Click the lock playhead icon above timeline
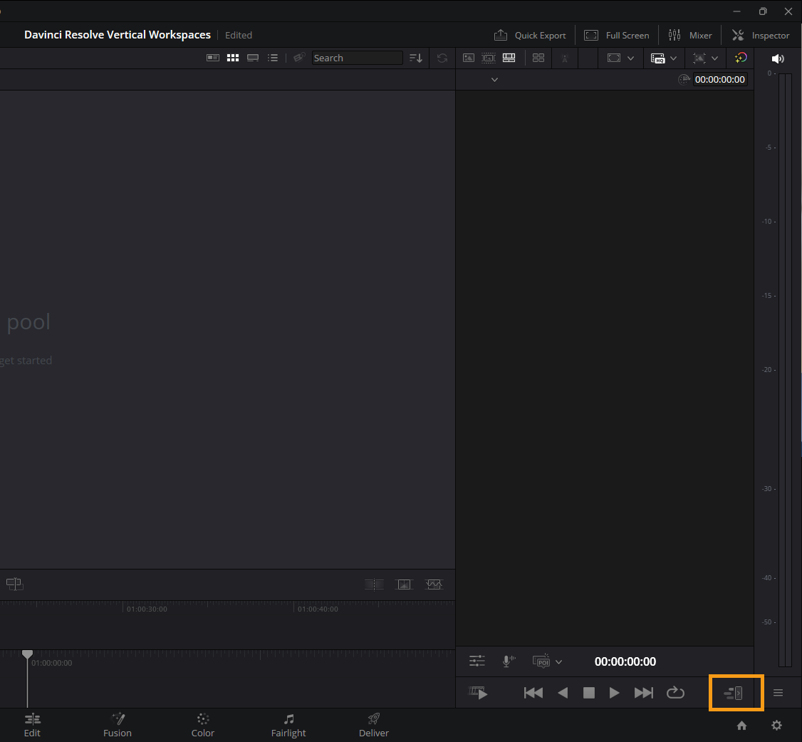The height and width of the screenshot is (742, 802). (x=374, y=584)
